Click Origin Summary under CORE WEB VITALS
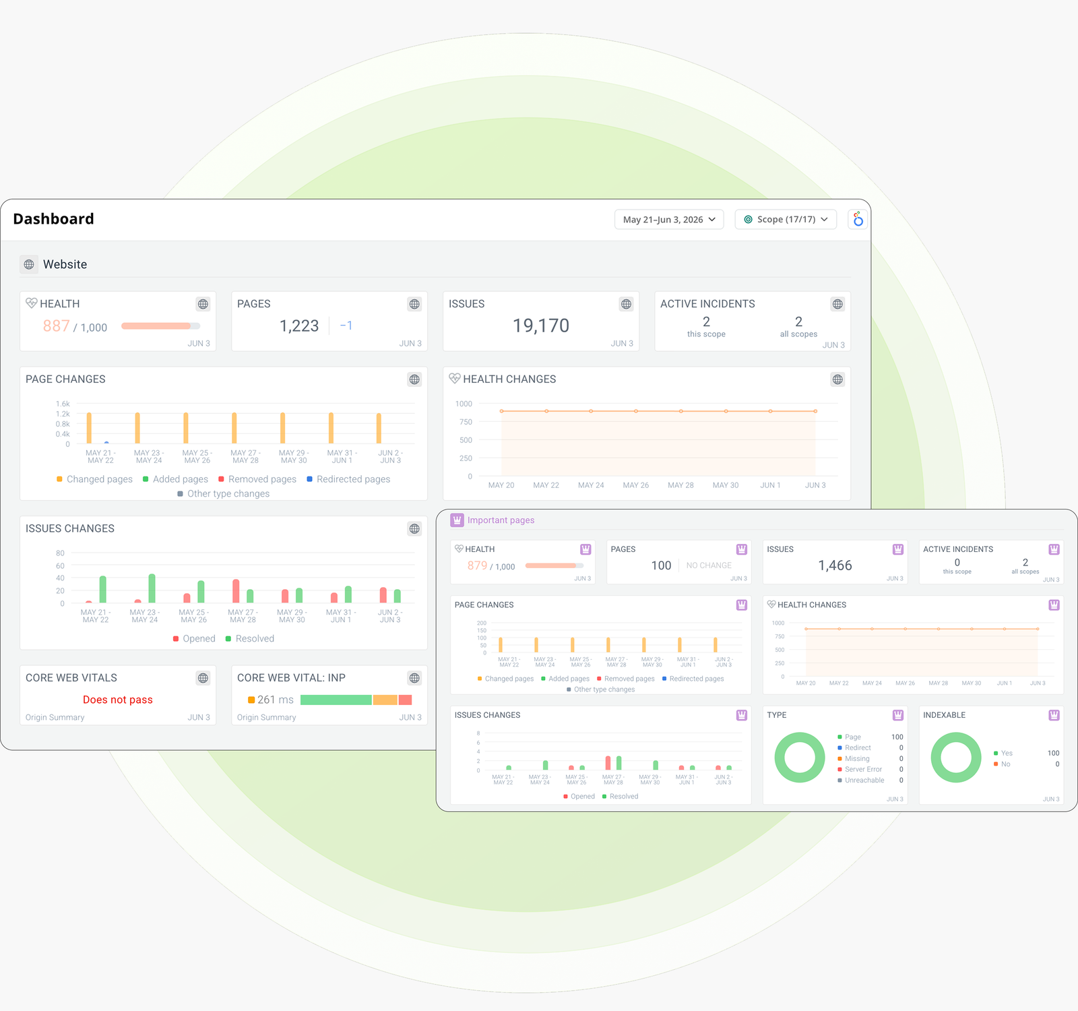Screen dimensions: 1078x1011 (55, 718)
